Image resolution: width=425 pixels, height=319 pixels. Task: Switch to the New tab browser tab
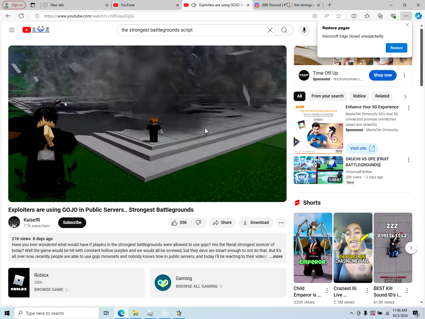pos(75,5)
